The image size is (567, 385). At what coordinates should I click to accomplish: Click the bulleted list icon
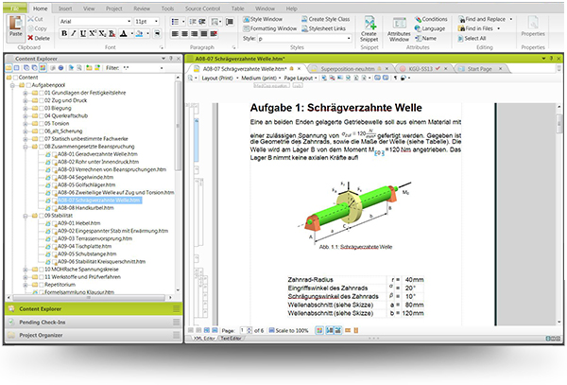click(175, 22)
